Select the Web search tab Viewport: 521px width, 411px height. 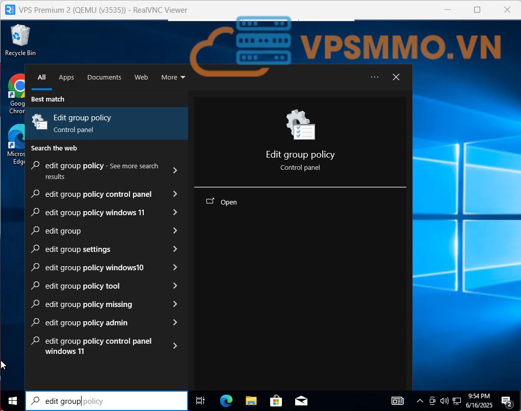[141, 77]
